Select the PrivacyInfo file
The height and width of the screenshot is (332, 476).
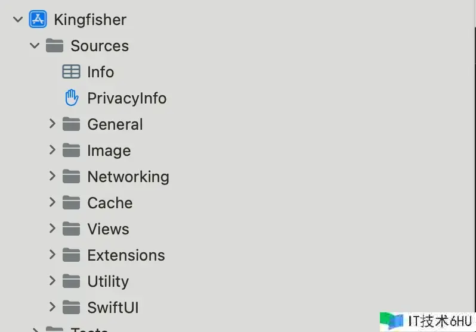126,98
